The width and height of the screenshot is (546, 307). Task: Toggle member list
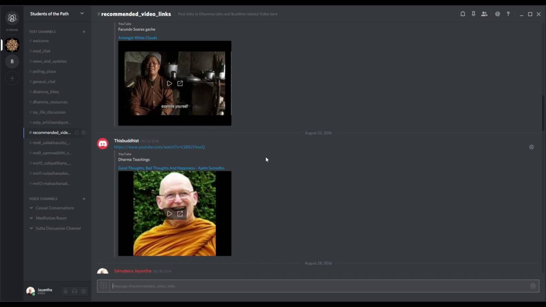coord(484,14)
